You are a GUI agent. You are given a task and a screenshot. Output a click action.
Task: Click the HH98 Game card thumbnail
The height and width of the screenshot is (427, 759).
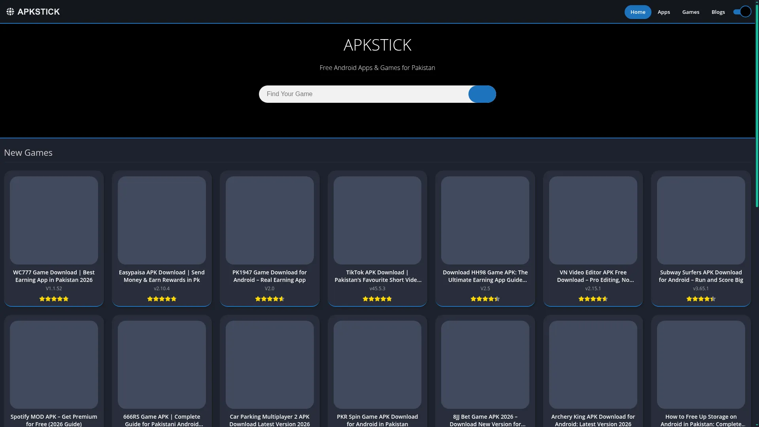[485, 220]
